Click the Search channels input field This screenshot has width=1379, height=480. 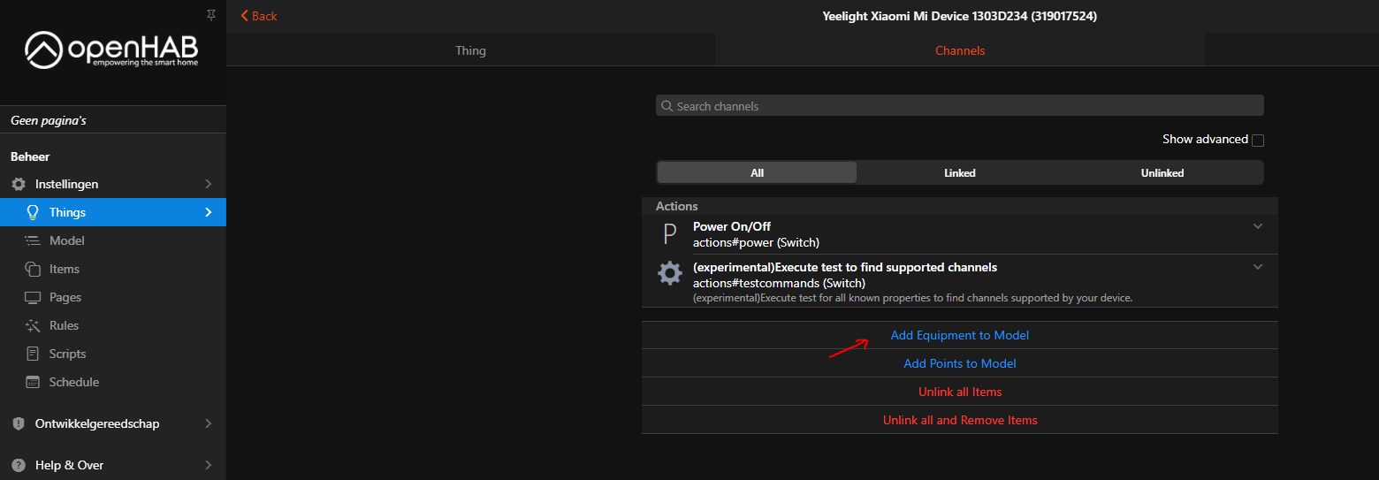[x=959, y=106]
